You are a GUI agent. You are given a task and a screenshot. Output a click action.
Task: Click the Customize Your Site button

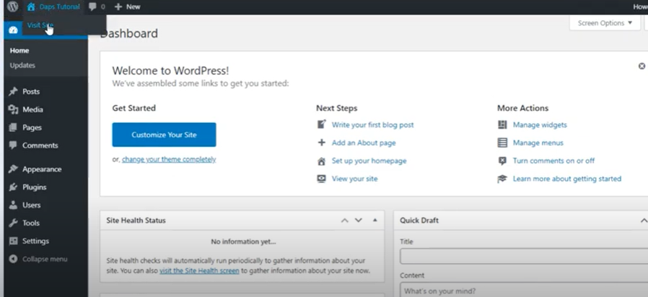(x=164, y=135)
